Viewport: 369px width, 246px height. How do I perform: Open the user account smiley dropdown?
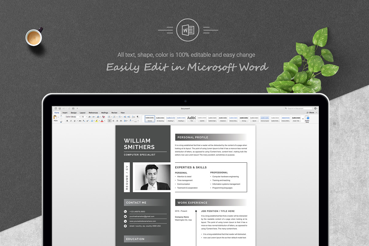[315, 109]
